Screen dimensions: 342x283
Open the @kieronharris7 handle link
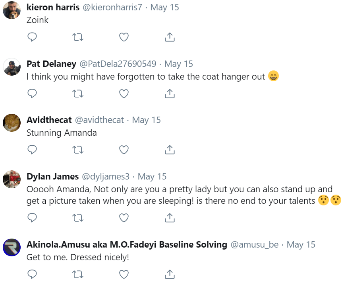[x=112, y=8]
